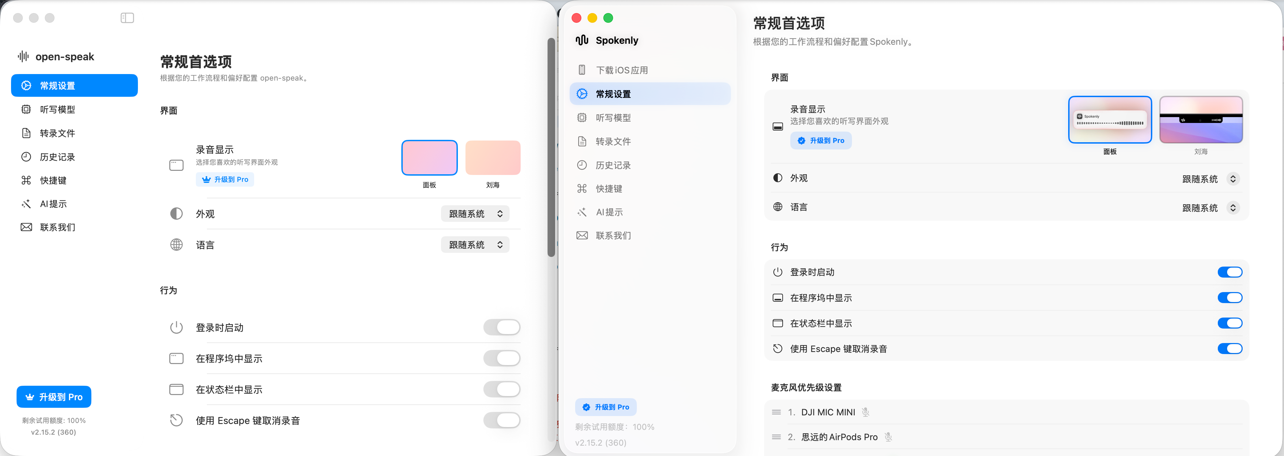Toggle the sidebar icon in open-speak window

click(x=127, y=18)
